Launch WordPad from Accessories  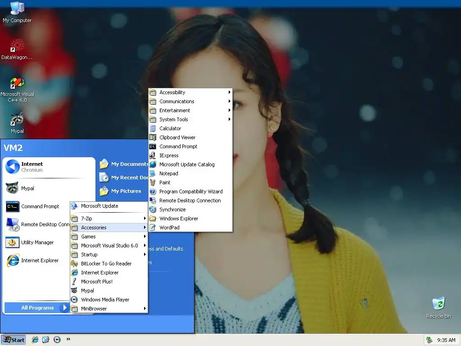[190, 228]
